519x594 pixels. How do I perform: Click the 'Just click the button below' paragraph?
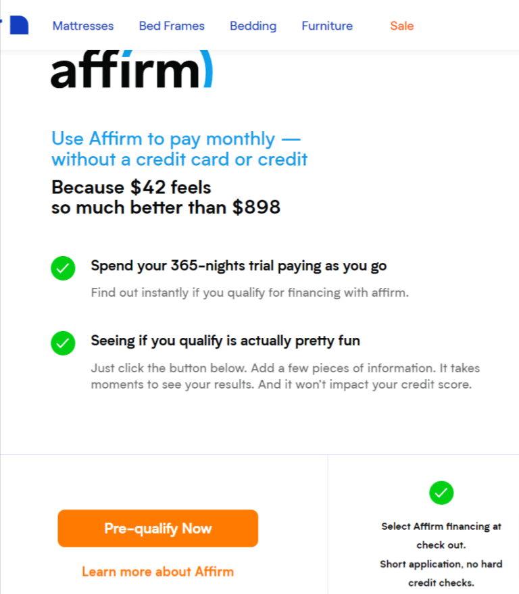pos(285,377)
